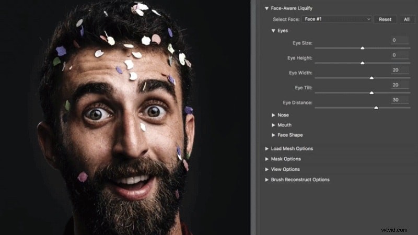The image size is (418, 235).
Task: Open the Mask Options section
Action: point(266,159)
